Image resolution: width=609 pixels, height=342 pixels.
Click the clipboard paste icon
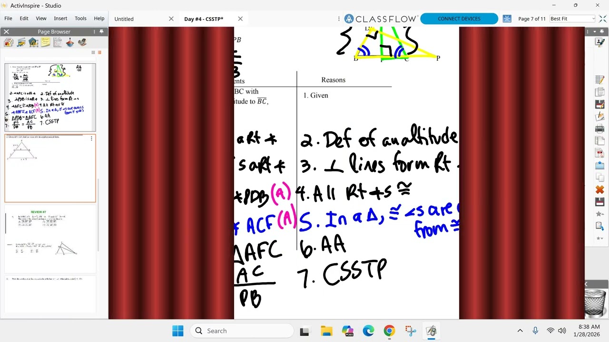tap(599, 226)
